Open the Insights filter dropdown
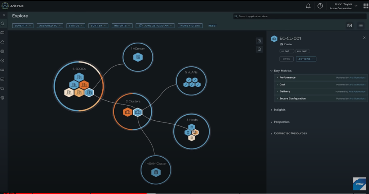The image size is (369, 194). tap(122, 26)
